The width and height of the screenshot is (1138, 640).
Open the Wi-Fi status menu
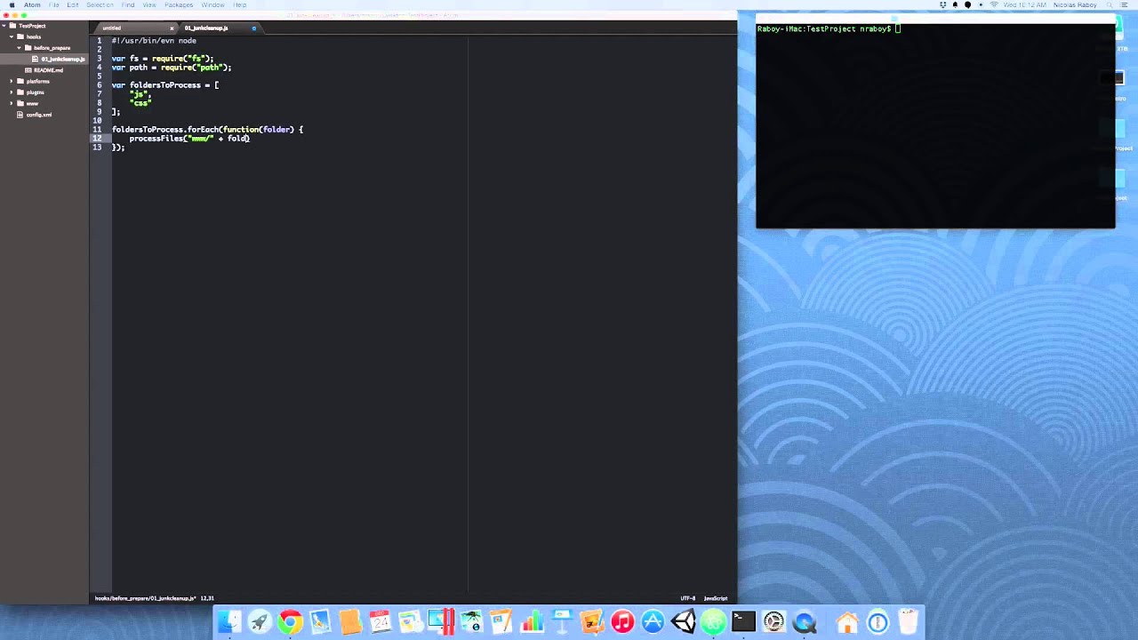[994, 5]
